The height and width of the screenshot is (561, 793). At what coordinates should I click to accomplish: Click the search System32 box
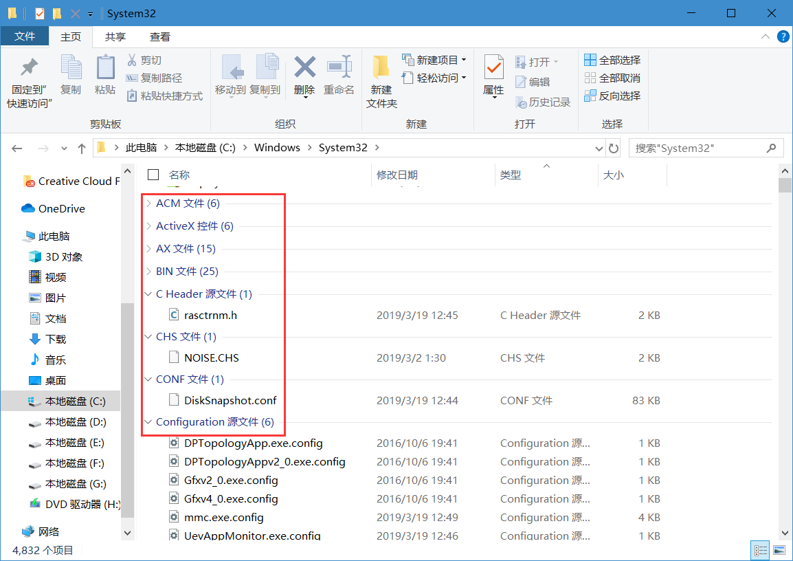pos(705,148)
